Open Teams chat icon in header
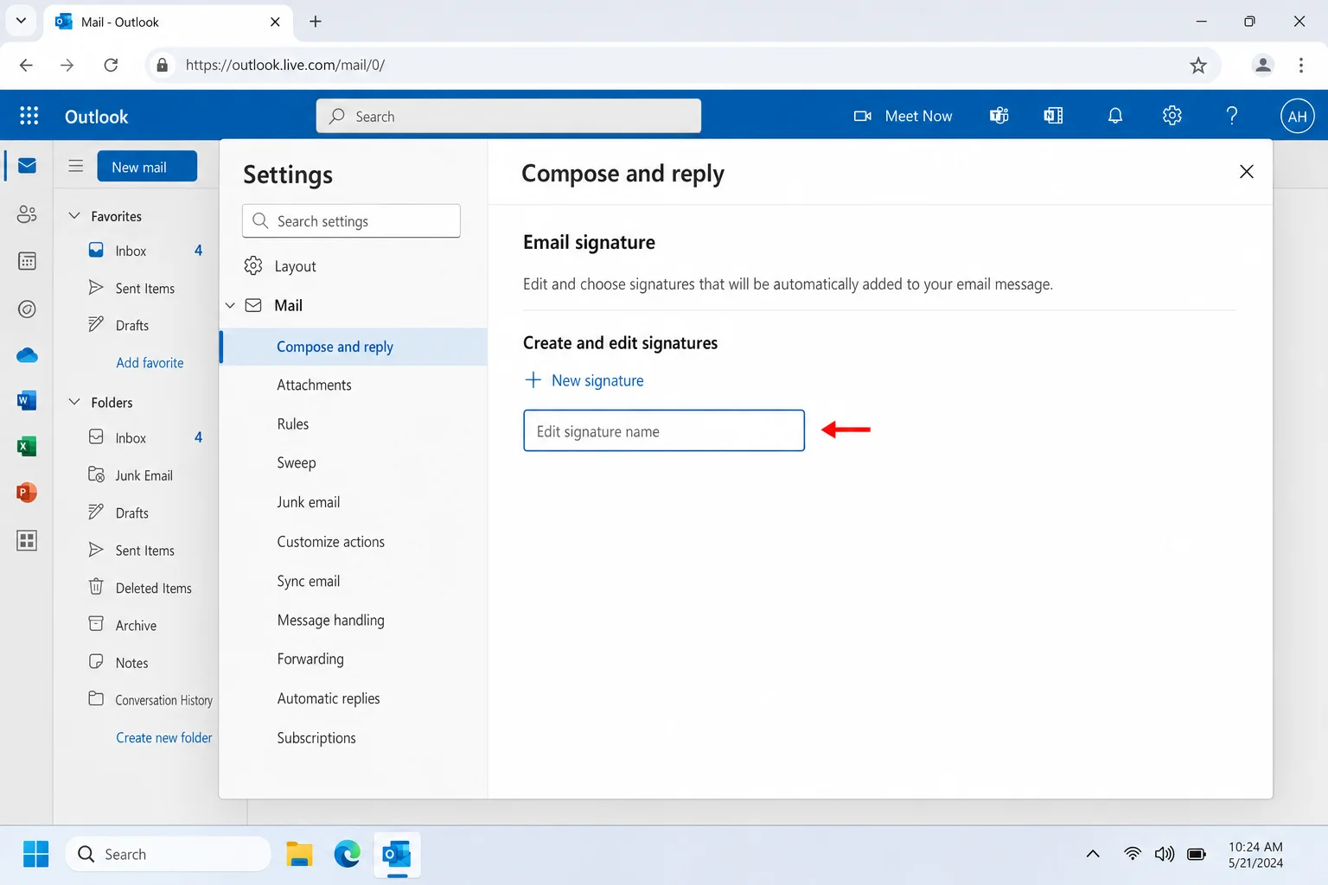This screenshot has width=1328, height=885. [x=999, y=116]
